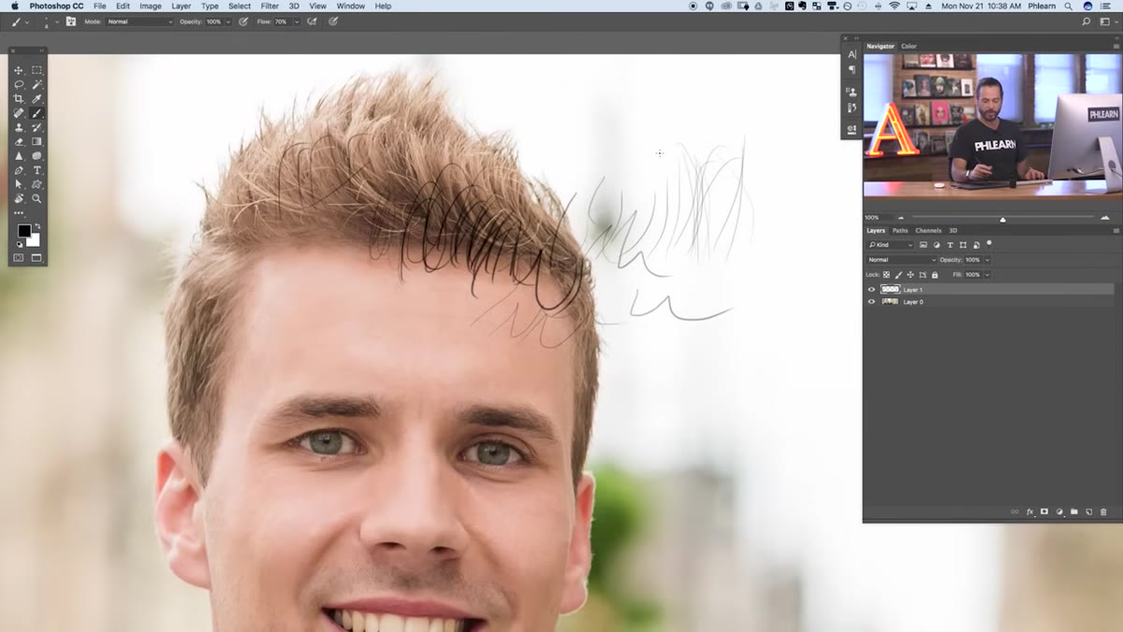Image resolution: width=1123 pixels, height=632 pixels.
Task: Toggle pressure for opacity in options bar
Action: 243,21
